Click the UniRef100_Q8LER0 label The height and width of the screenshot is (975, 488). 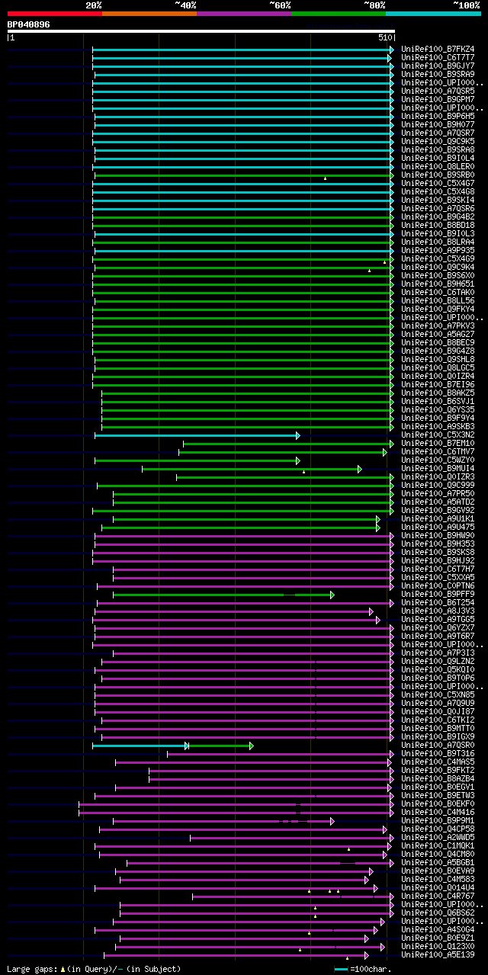[x=438, y=166]
